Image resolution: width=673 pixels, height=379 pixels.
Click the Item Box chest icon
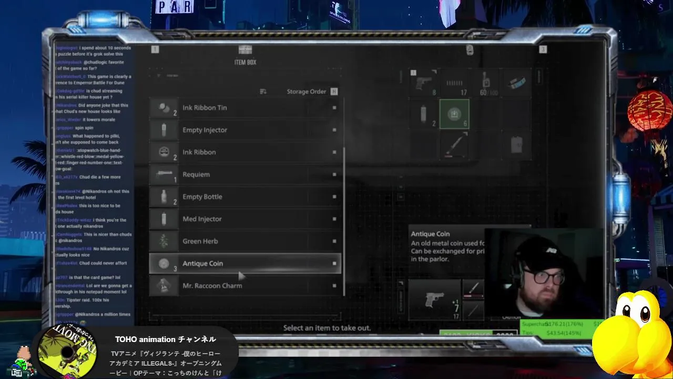(x=245, y=49)
